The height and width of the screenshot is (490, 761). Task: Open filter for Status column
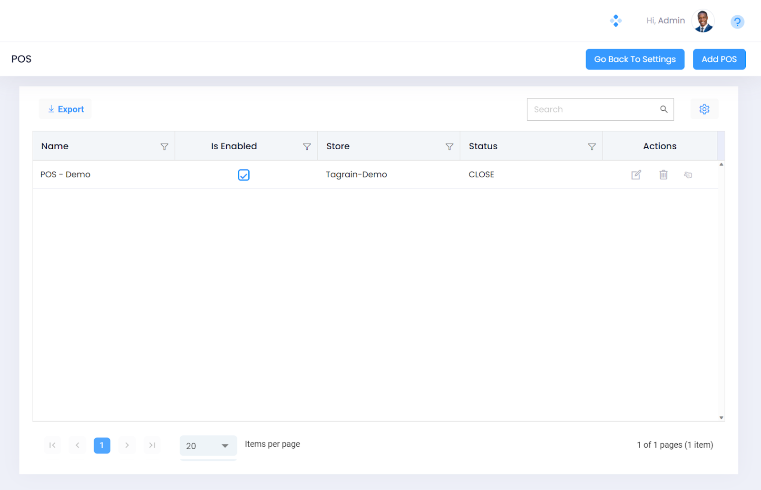coord(592,147)
